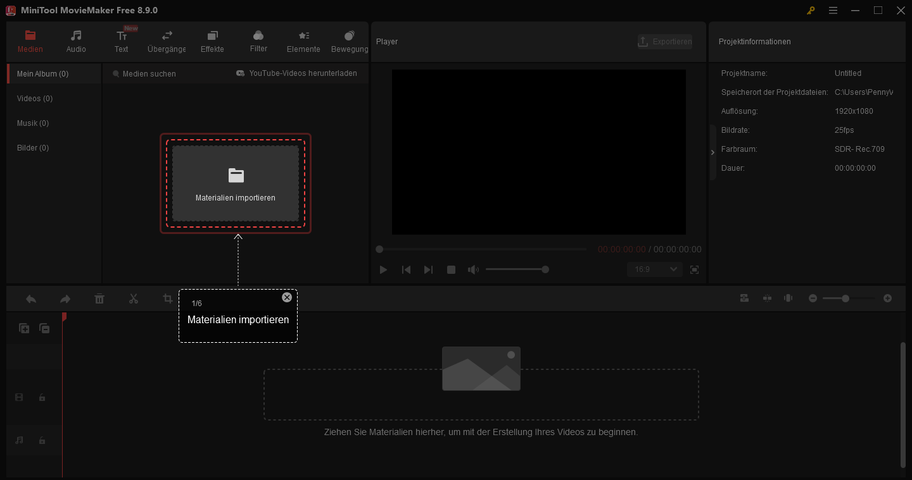Switch to the Filter tab
Image resolution: width=912 pixels, height=480 pixels.
(x=258, y=42)
